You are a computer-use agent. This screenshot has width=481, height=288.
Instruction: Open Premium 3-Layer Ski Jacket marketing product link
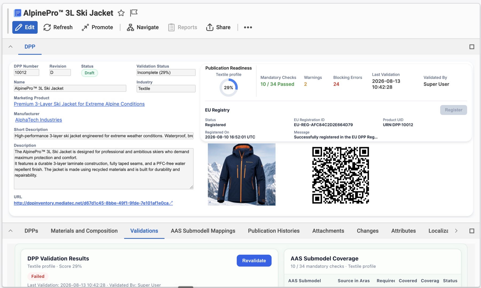pos(79,104)
